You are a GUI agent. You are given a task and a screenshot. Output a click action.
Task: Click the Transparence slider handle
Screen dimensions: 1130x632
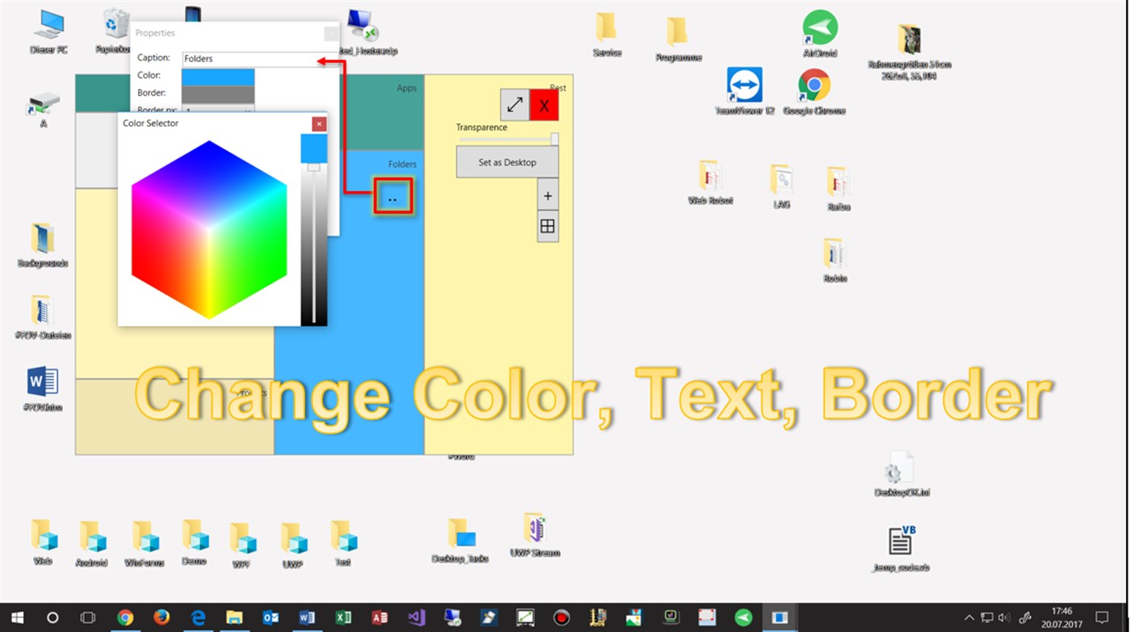(x=553, y=139)
